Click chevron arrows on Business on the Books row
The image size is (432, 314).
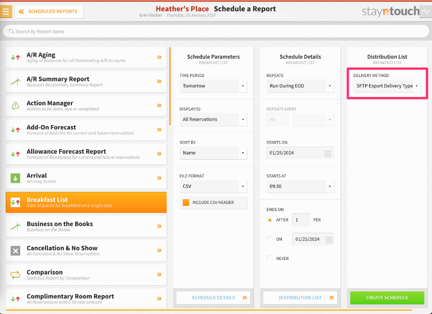pyautogui.click(x=159, y=226)
